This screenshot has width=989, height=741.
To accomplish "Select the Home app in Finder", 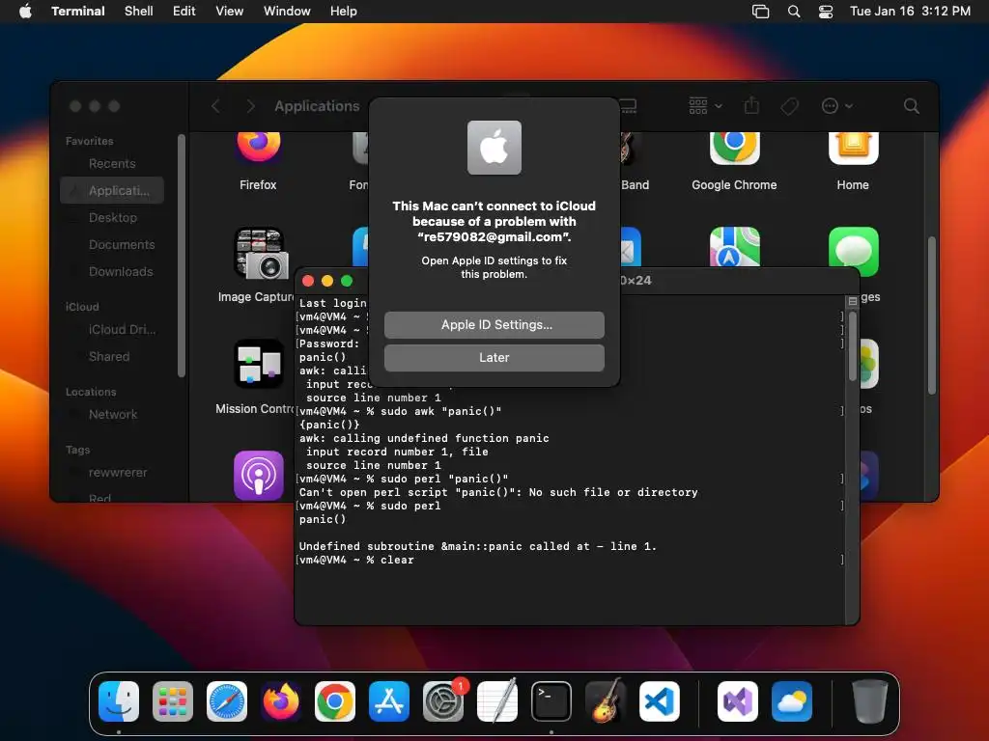I will [853, 150].
